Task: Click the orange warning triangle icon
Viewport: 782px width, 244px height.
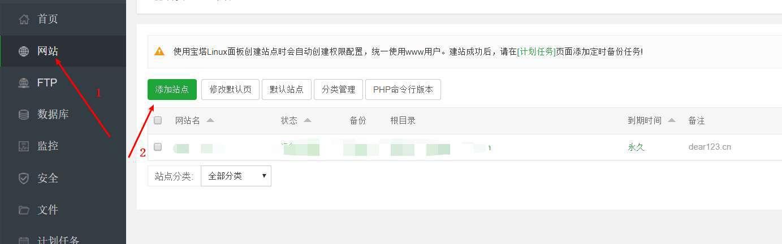Action: [x=159, y=51]
